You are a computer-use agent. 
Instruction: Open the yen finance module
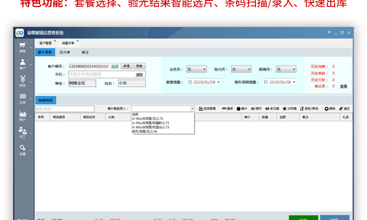[23, 81]
